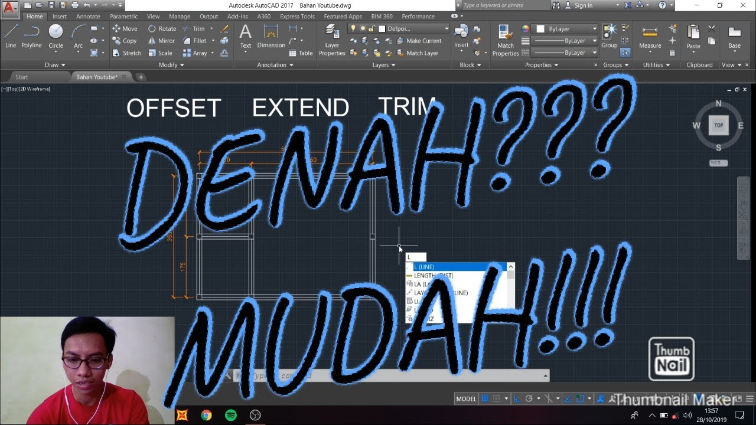Viewport: 756px width, 425px height.
Task: Activate the Fillet command
Action: 195,41
